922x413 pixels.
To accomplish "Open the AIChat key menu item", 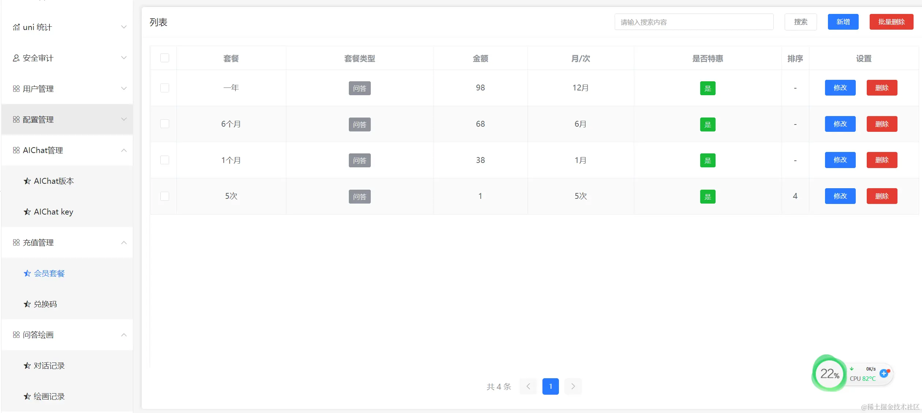I will tap(53, 212).
